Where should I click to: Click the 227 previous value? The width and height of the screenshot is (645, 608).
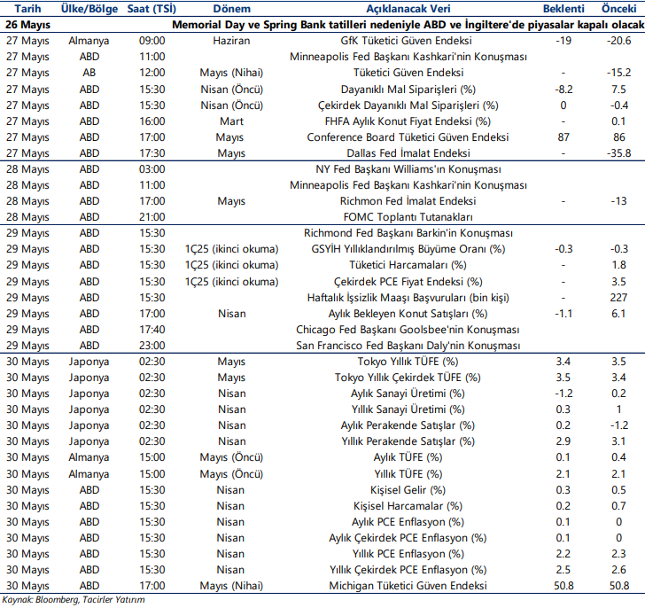pos(618,298)
